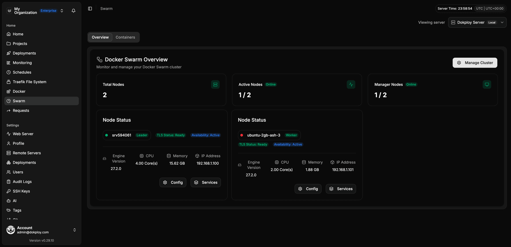Click the Active Nodes activity icon
The height and width of the screenshot is (247, 511).
(351, 84)
